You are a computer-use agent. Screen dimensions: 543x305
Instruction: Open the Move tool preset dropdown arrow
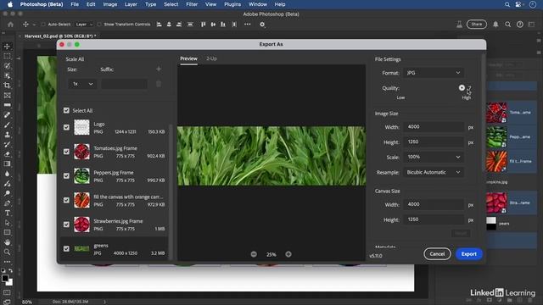34,25
